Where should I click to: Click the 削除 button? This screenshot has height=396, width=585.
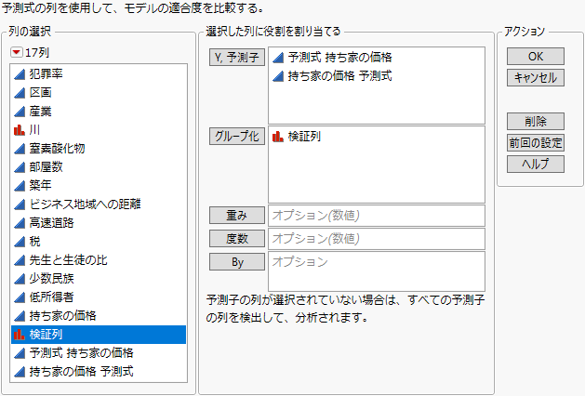pyautogui.click(x=535, y=121)
